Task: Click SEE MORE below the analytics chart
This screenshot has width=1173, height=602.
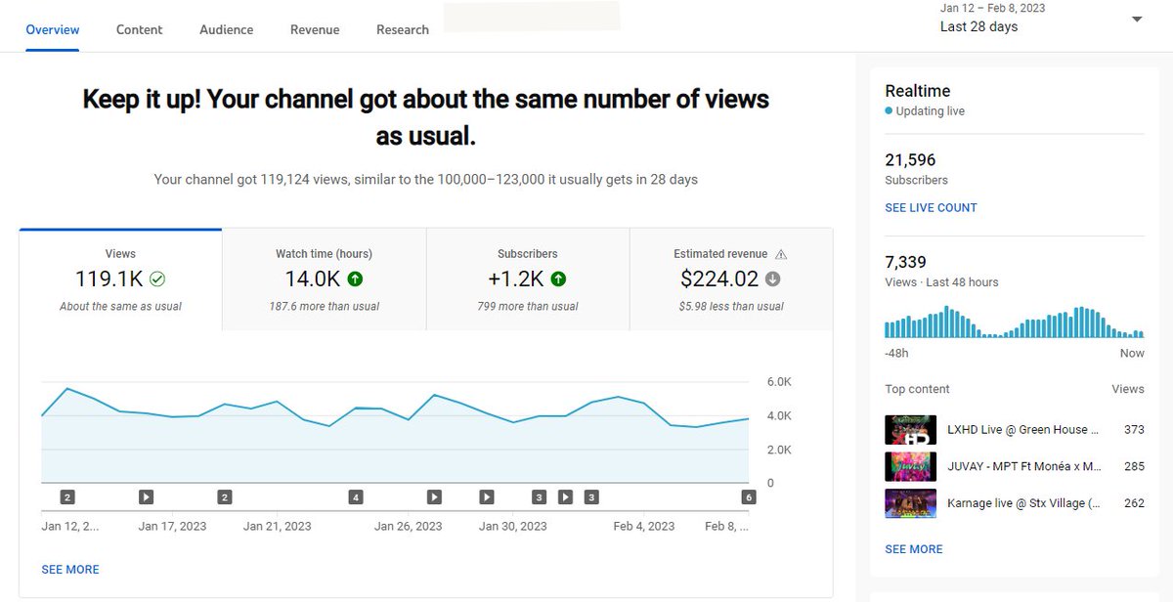Action: pos(69,569)
